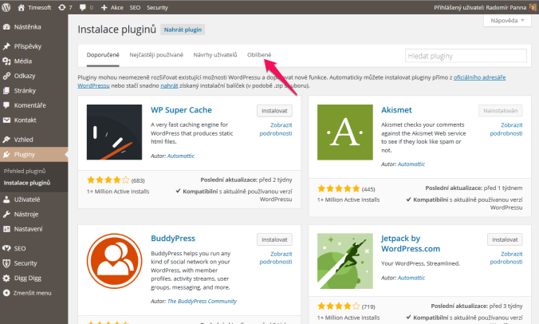Click the Vzhled brush icon

[x=6, y=140]
